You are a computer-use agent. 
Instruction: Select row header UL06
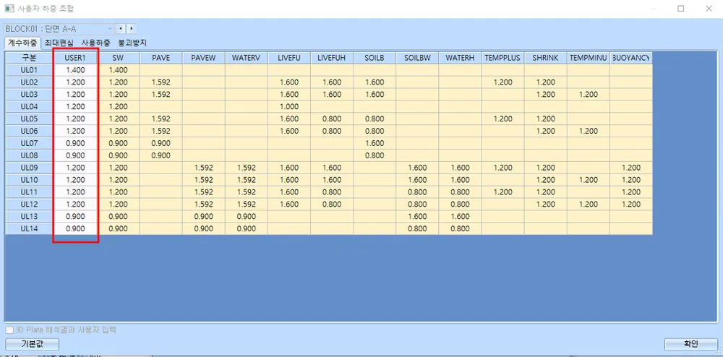pos(30,132)
